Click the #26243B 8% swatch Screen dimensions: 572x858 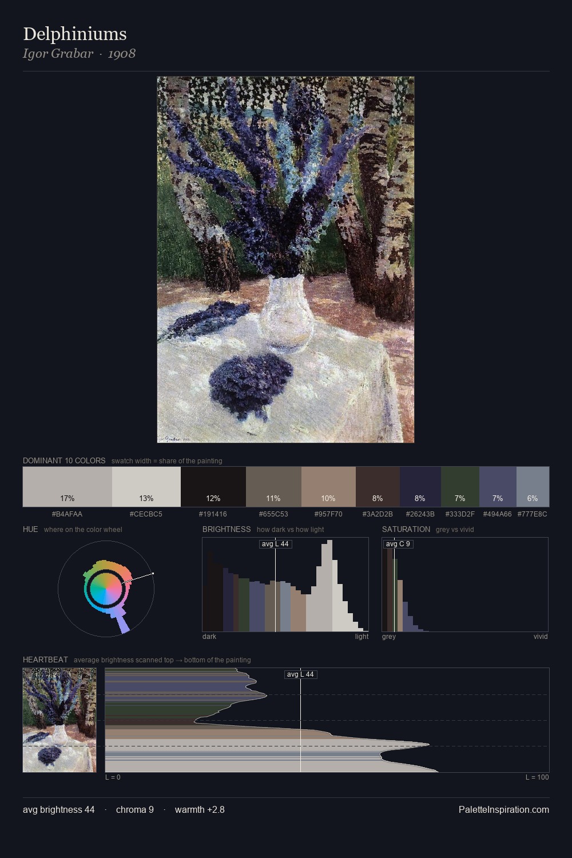coord(420,487)
